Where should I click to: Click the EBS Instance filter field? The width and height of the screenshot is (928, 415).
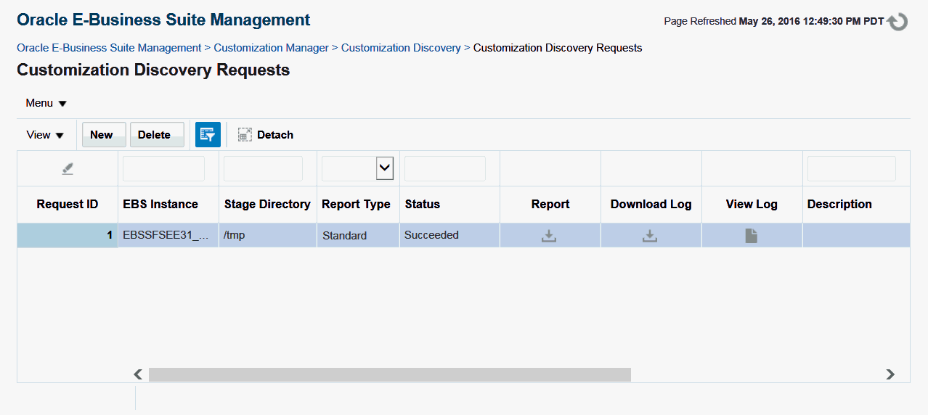pos(163,168)
